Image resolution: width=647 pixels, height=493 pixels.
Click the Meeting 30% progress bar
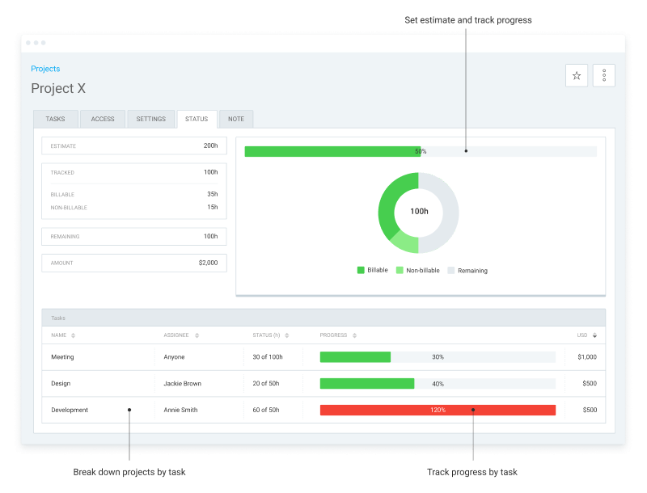pyautogui.click(x=438, y=357)
